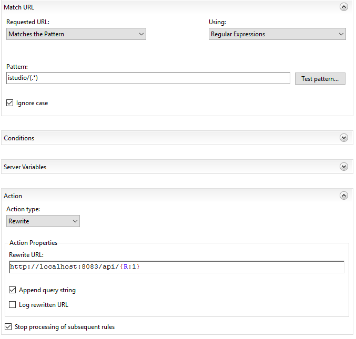Click inside the Pattern text field
Screen dimensions: 356x339
click(148, 78)
